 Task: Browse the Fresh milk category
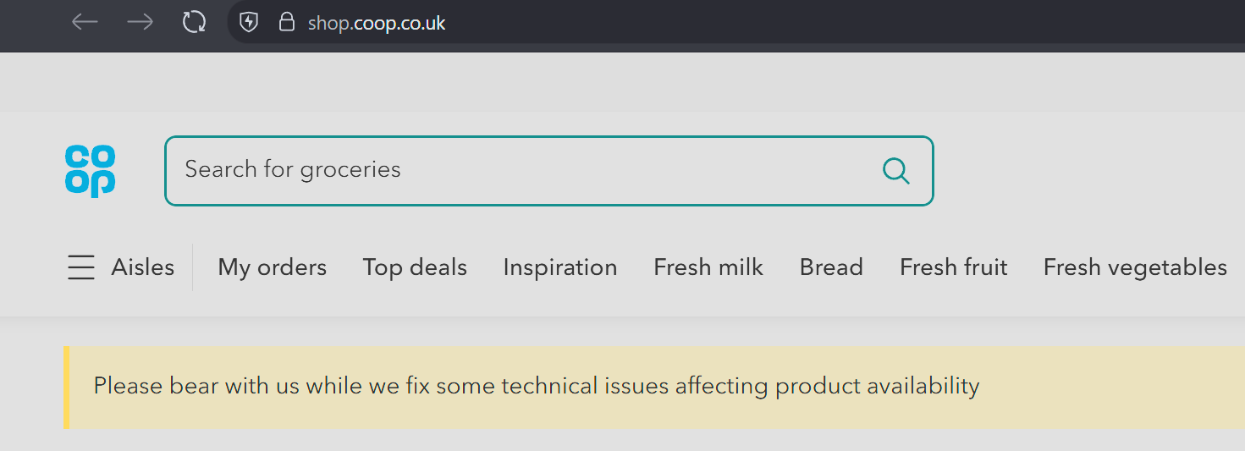coord(708,267)
